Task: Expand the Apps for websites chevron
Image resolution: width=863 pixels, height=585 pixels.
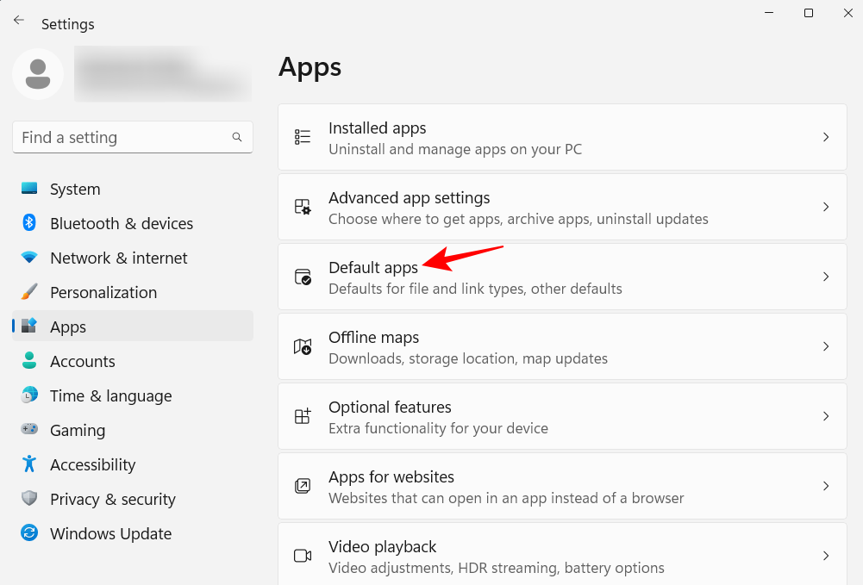Action: point(826,486)
